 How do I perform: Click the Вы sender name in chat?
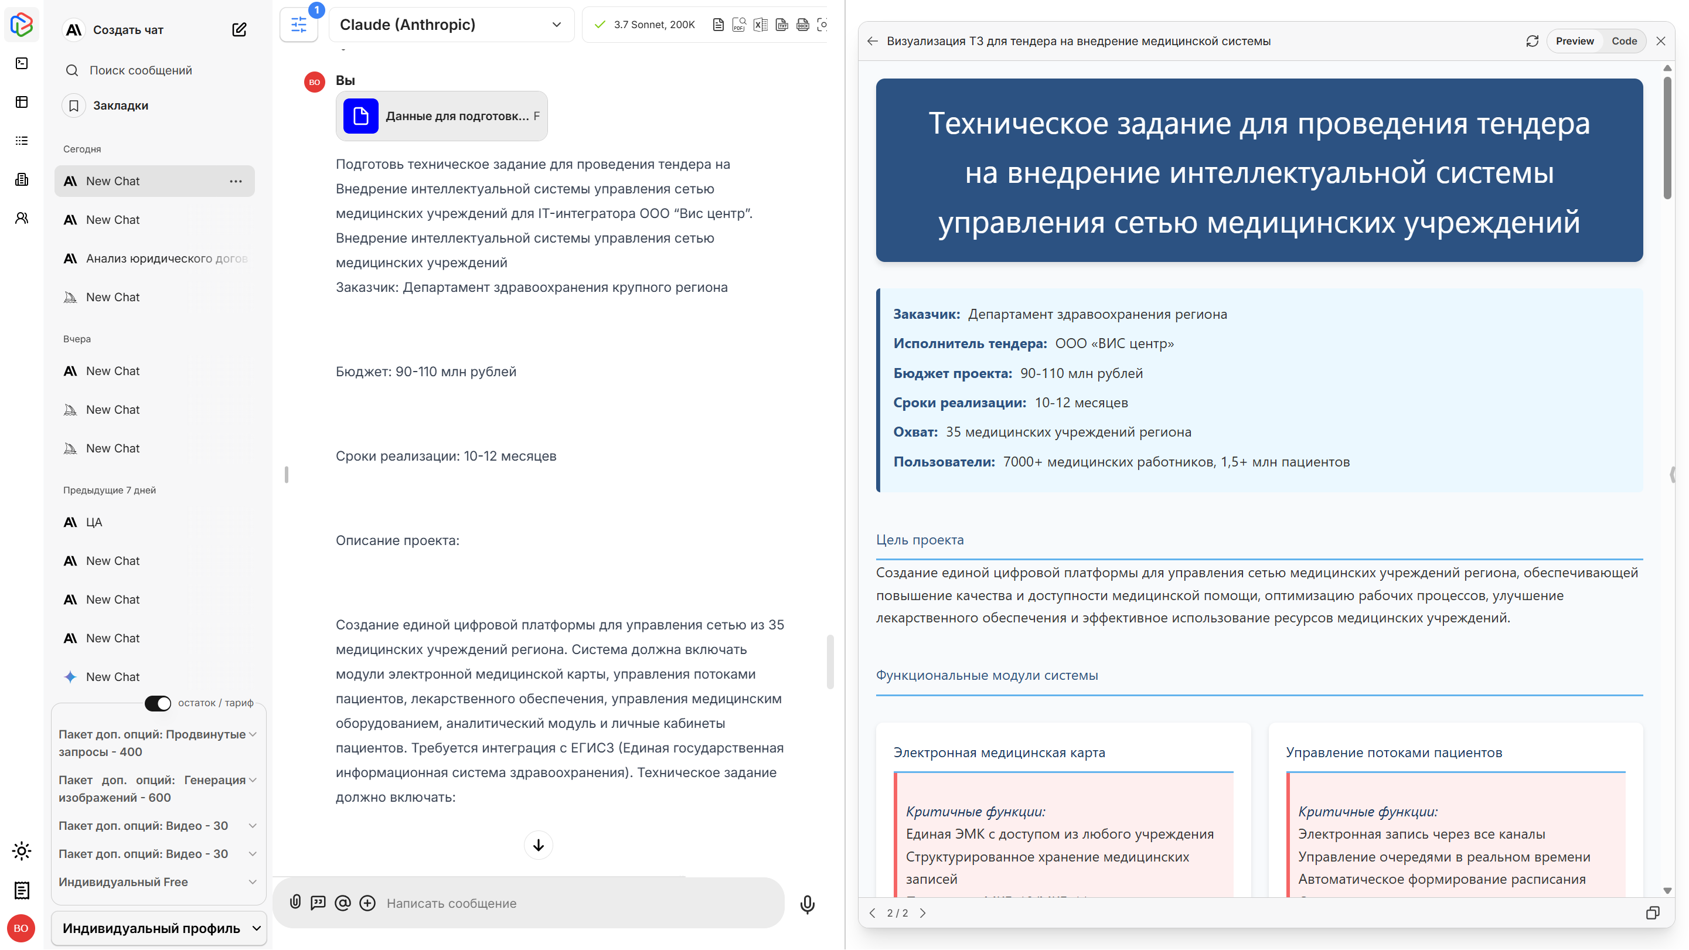coord(346,80)
